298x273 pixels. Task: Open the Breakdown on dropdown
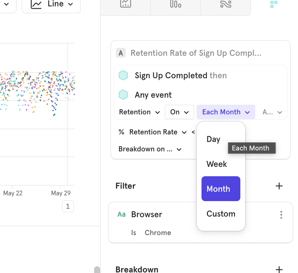coord(150,149)
